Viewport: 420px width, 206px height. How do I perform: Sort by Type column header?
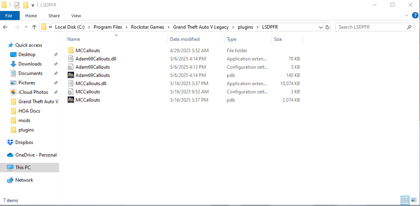tap(248, 39)
